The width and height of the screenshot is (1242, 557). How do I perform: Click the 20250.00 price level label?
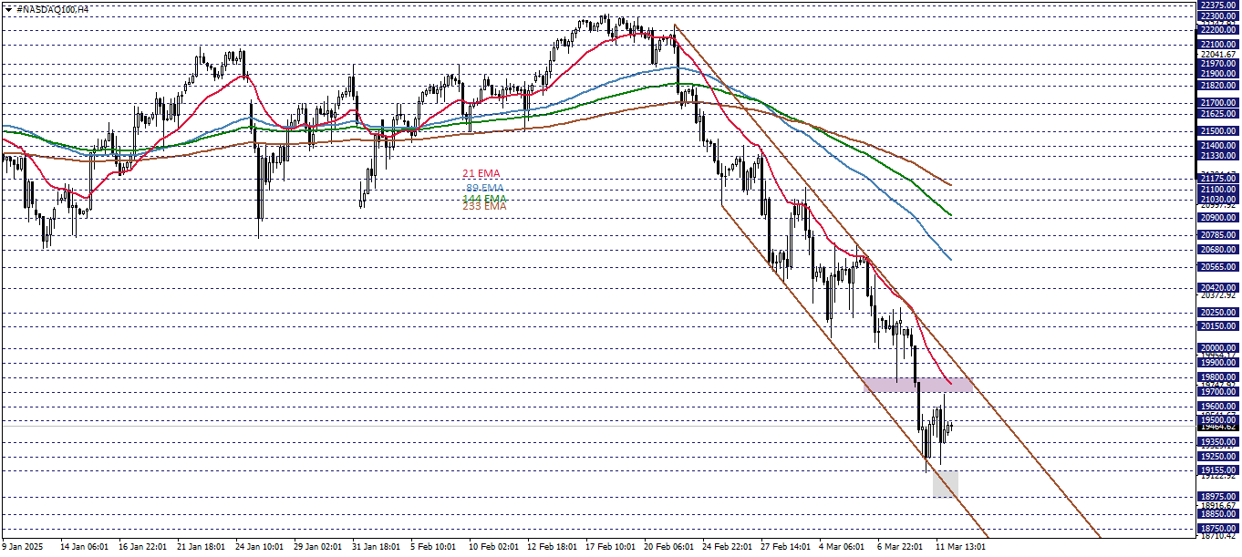click(1218, 312)
